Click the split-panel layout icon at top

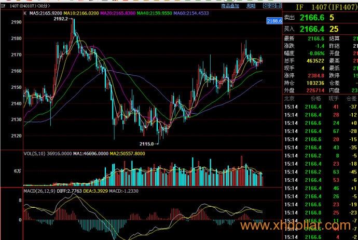click(x=278, y=6)
